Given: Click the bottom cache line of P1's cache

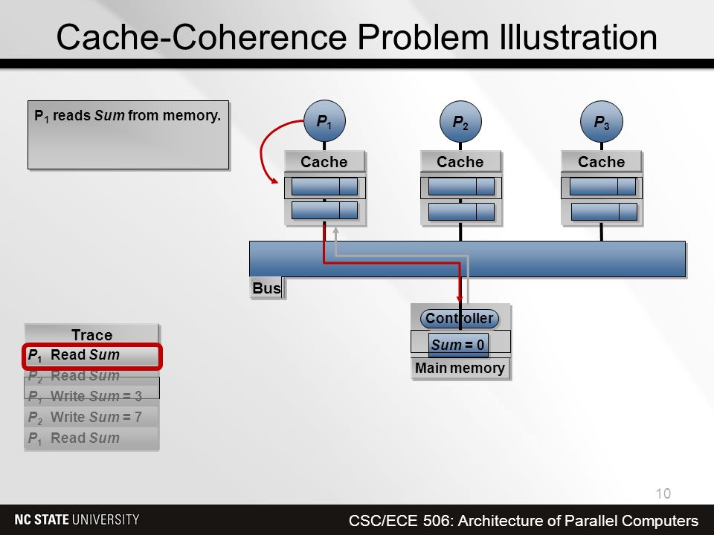Looking at the screenshot, I should click(324, 210).
